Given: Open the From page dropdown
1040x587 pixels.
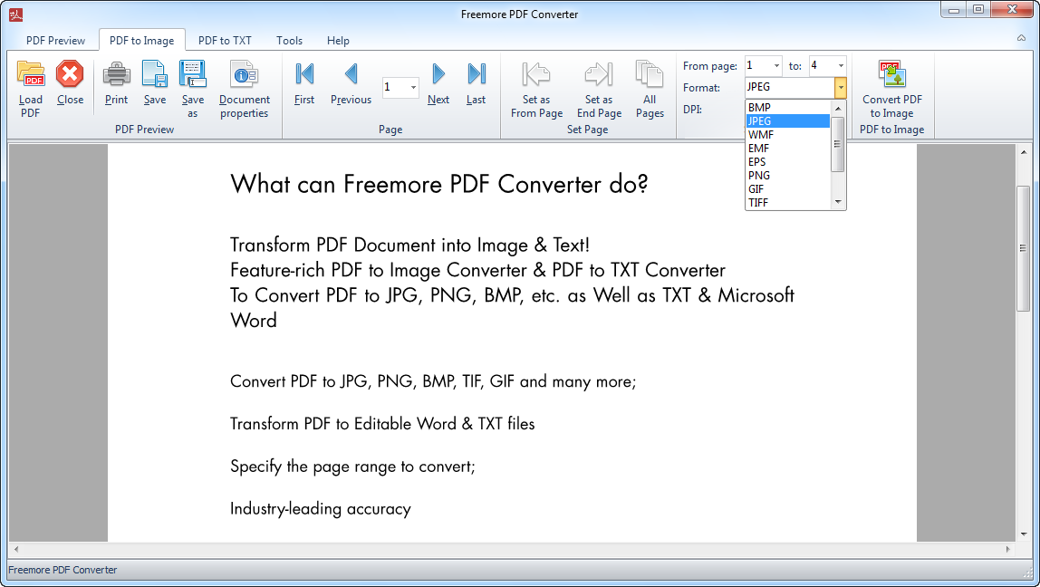Looking at the screenshot, I should [x=775, y=65].
